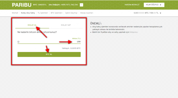Click the PARIBU logo
The width and height of the screenshot is (178, 98).
[x=21, y=5]
